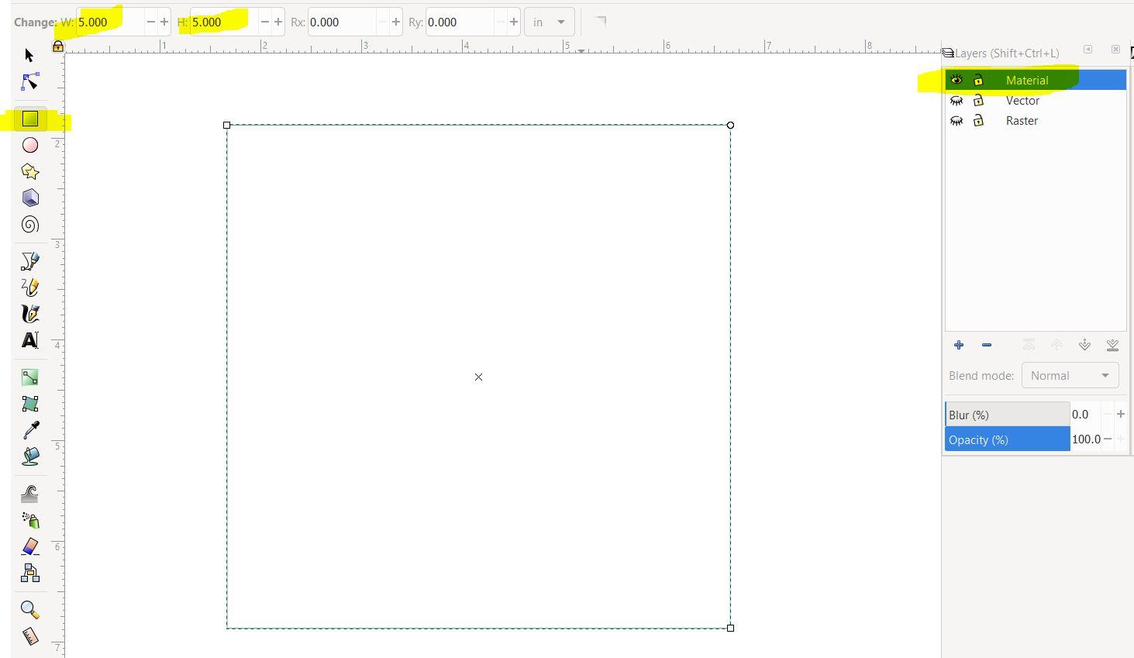Select the Spray tool
This screenshot has width=1134, height=658.
click(29, 520)
